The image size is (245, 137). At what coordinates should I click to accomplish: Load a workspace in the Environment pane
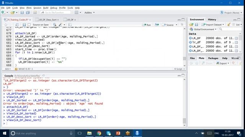pyautogui.click(x=191, y=24)
